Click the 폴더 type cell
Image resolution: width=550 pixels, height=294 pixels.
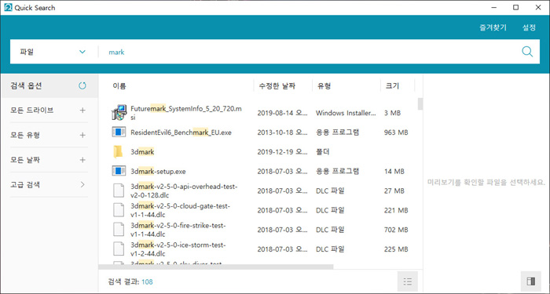[322, 152]
